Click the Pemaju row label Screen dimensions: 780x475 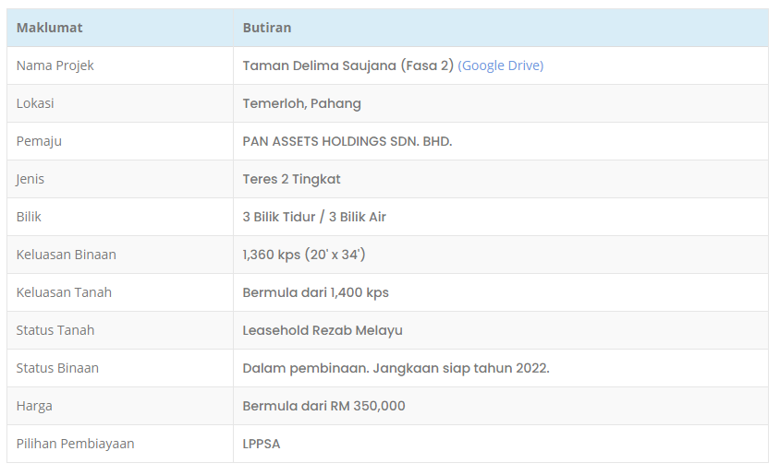(x=40, y=141)
